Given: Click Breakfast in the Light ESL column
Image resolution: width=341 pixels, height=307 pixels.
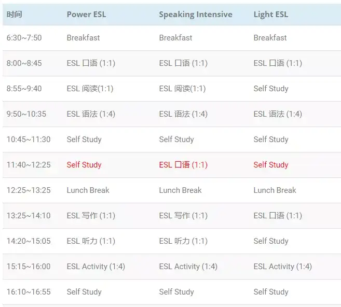Looking at the screenshot, I should coord(270,38).
